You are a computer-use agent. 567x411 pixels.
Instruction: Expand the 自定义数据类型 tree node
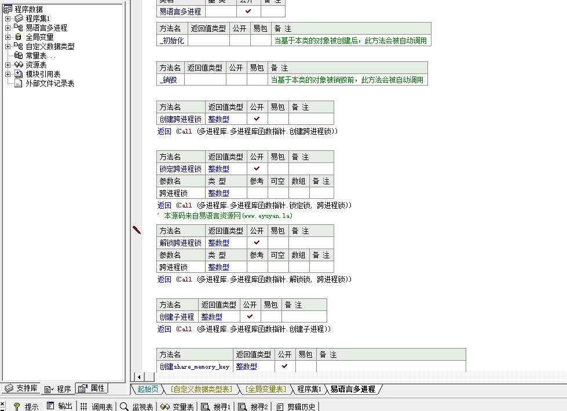click(8, 46)
